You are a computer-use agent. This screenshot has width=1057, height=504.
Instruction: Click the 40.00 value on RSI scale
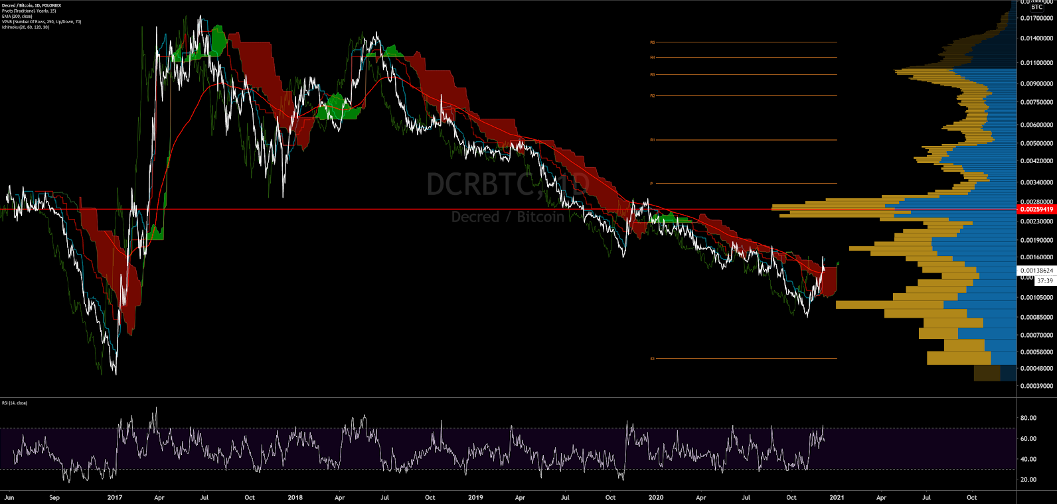point(1028,459)
